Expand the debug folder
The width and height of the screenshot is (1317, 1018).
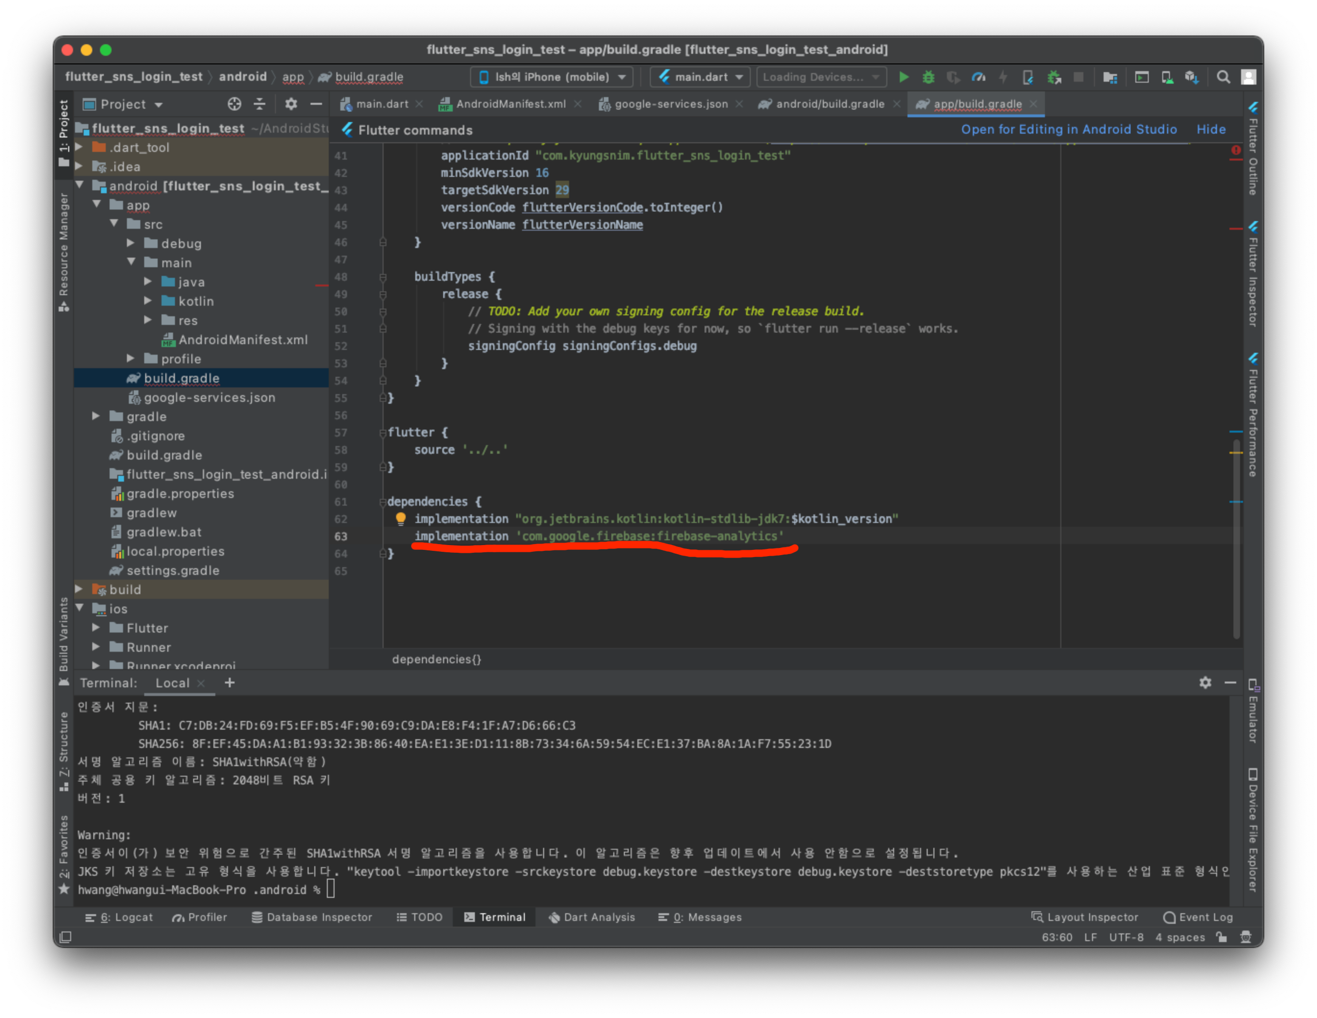tap(131, 244)
